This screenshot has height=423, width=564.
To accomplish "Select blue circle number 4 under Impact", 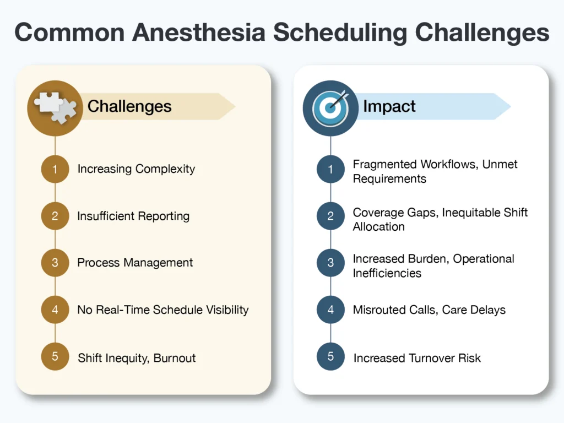I will (330, 310).
